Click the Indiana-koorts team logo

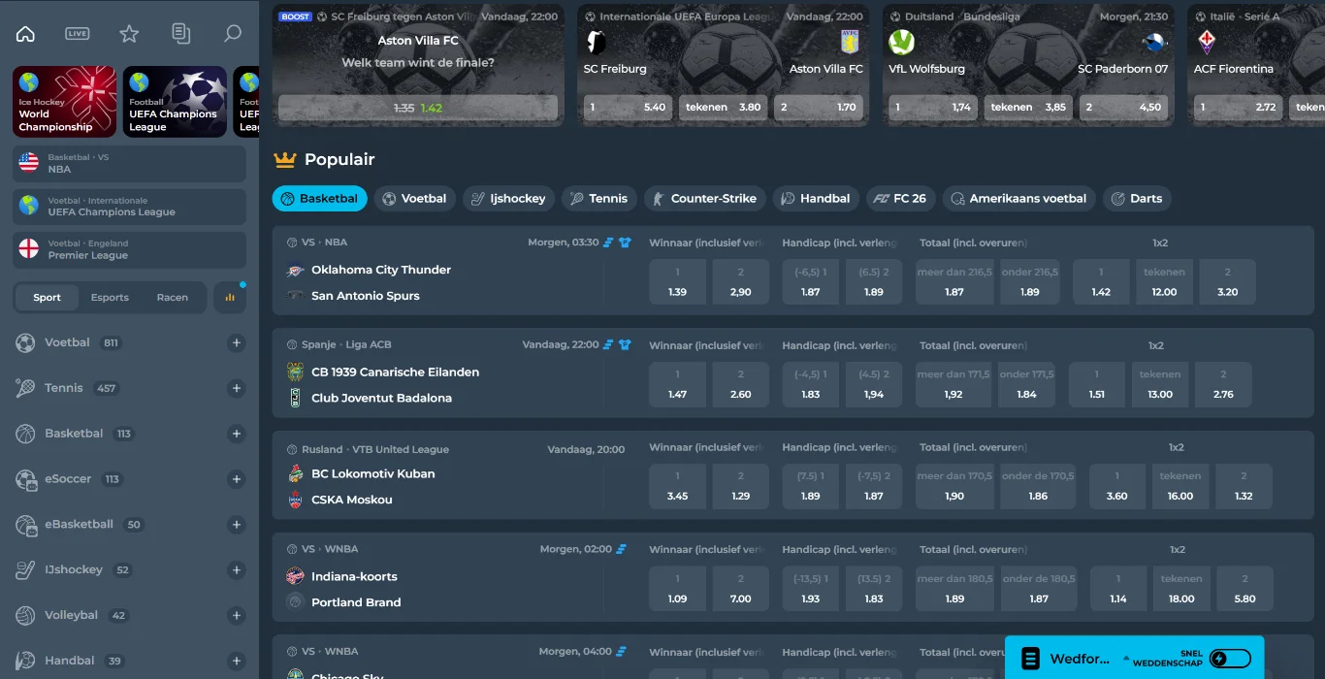(x=295, y=576)
